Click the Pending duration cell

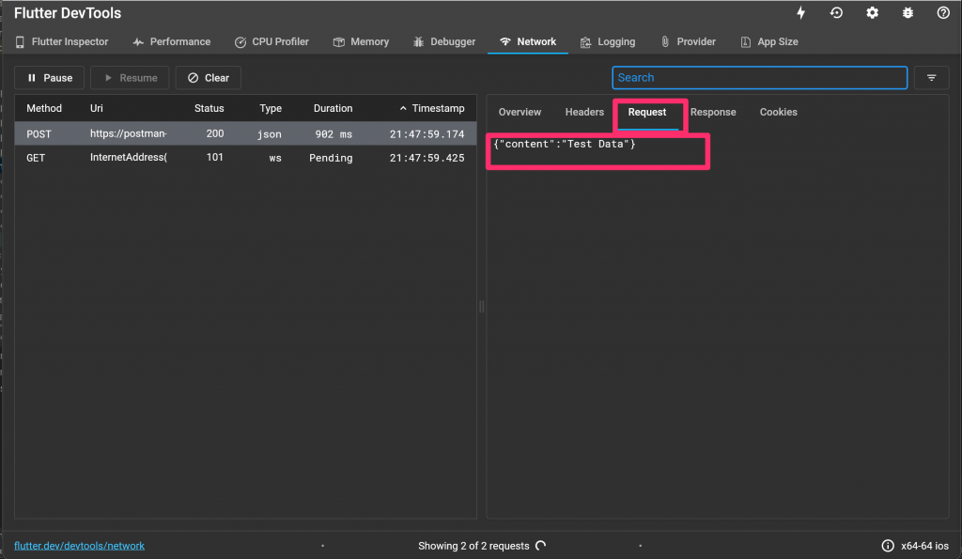point(331,158)
